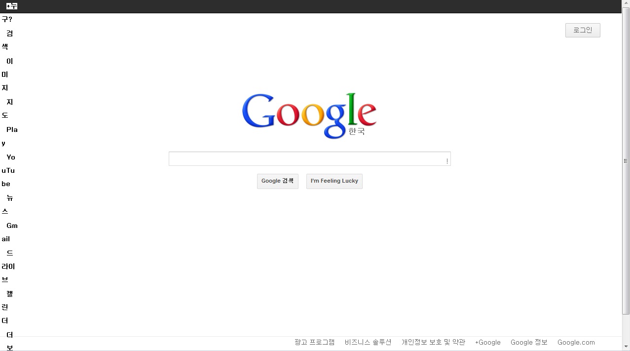Image resolution: width=630 pixels, height=351 pixels.
Task: Click the +누구? link in top bar
Action: point(9,13)
